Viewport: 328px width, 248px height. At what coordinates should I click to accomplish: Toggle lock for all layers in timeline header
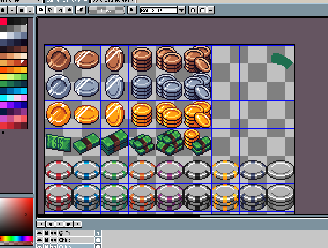(x=47, y=233)
